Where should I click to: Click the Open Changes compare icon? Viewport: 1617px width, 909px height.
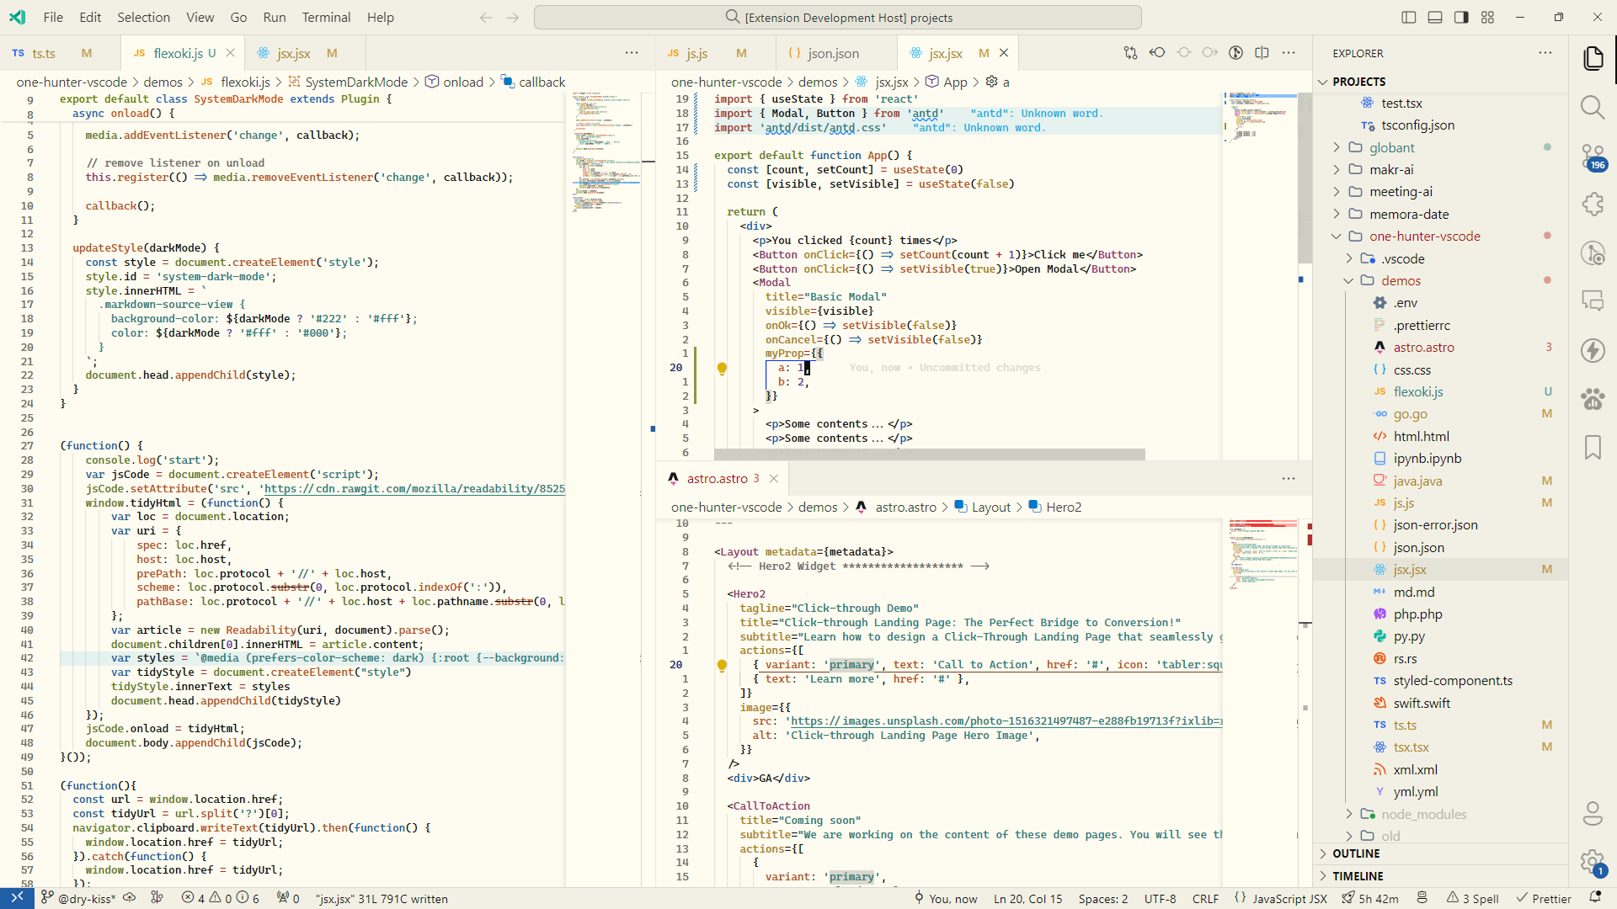click(1130, 53)
